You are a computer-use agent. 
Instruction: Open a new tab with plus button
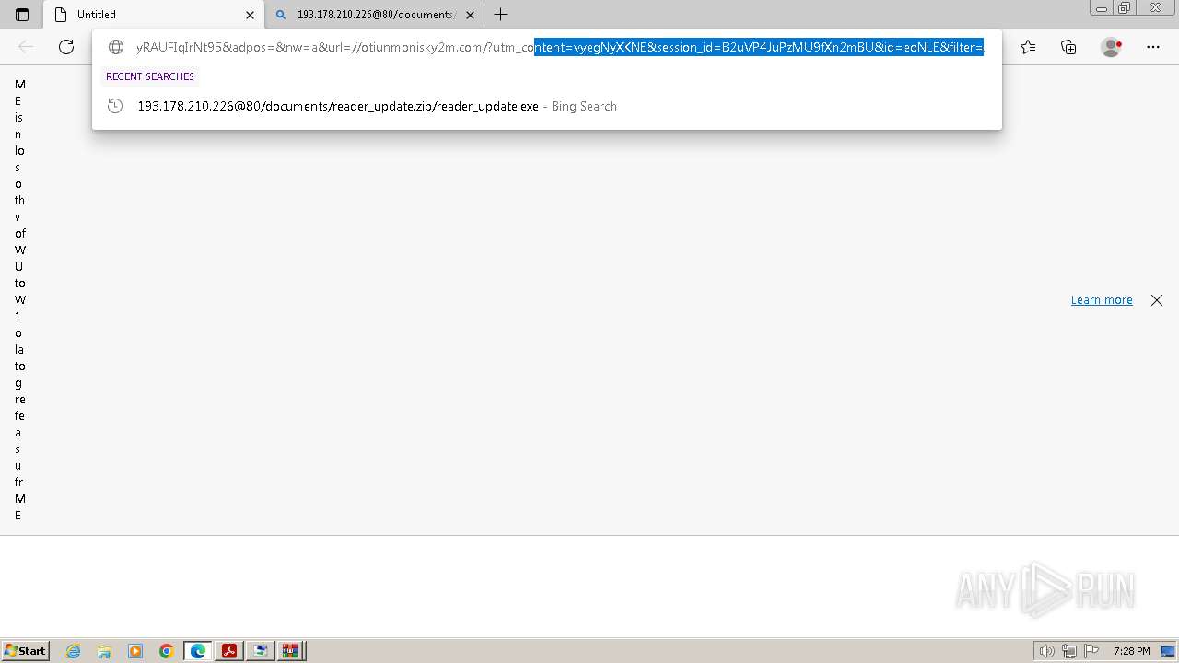click(500, 15)
